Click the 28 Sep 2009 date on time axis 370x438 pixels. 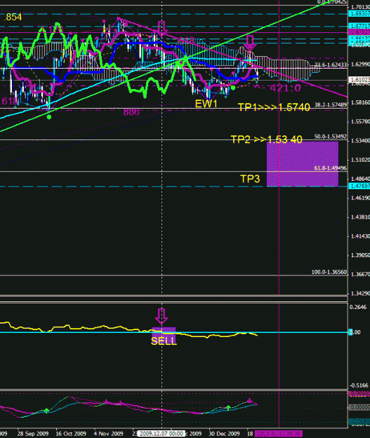[x=33, y=434]
